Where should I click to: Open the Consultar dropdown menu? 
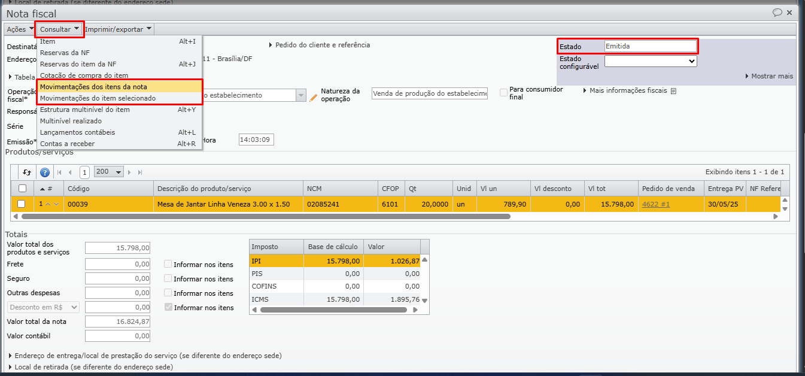tap(60, 29)
